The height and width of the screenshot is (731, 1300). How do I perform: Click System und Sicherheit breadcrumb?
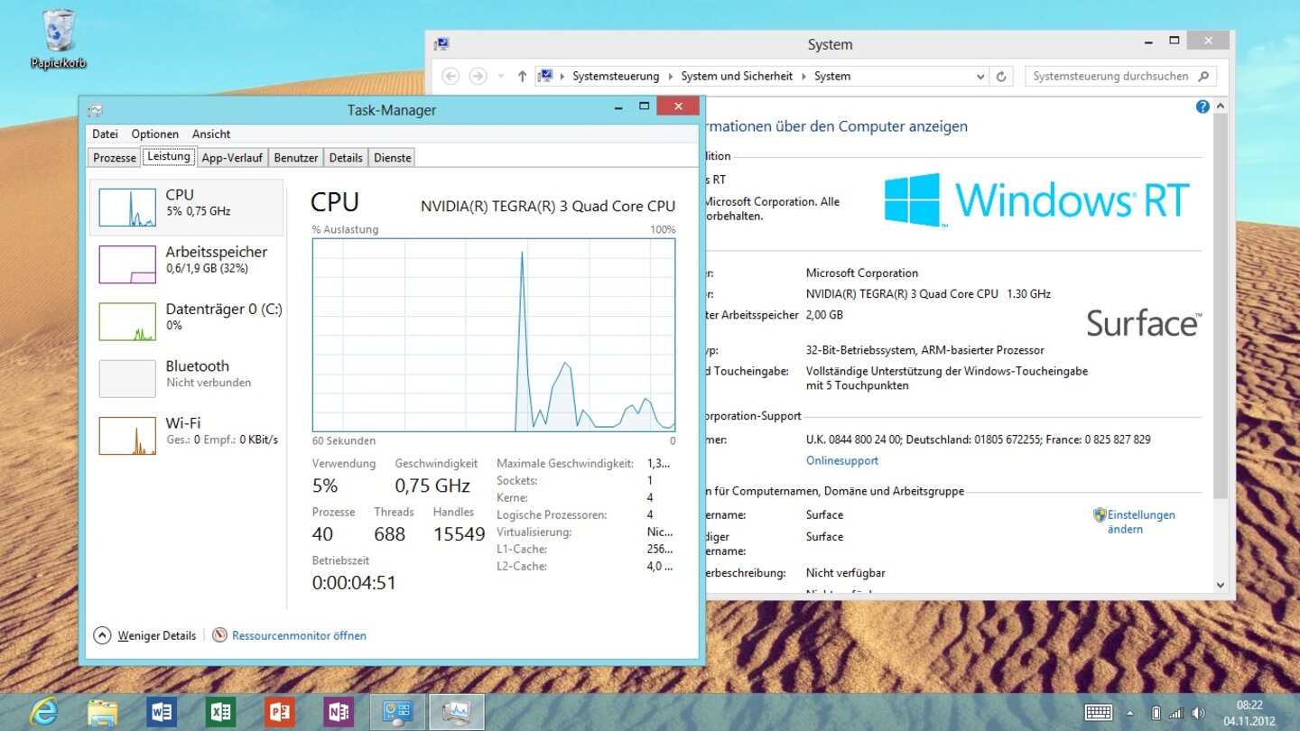(x=737, y=77)
